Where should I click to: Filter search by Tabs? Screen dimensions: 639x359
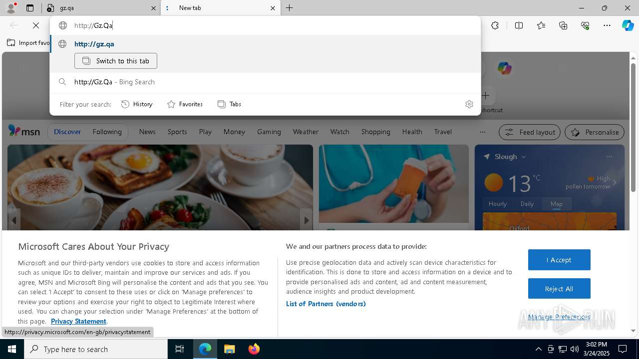point(230,104)
